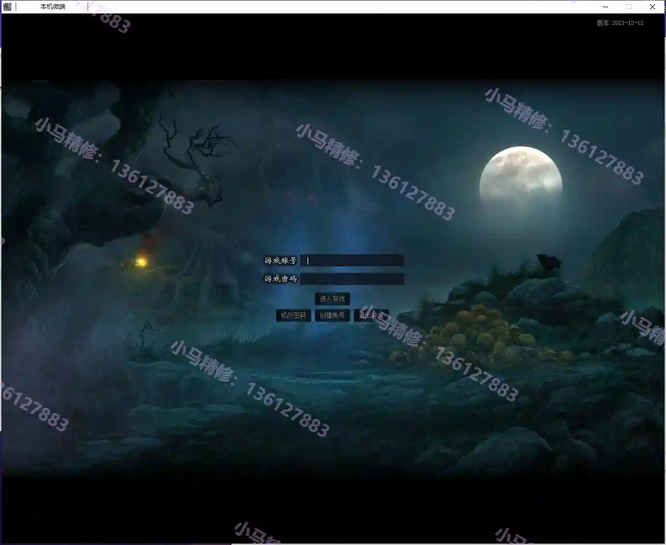The width and height of the screenshot is (666, 545).
Task: Click the 游戏账号 account input field
Action: pos(352,260)
